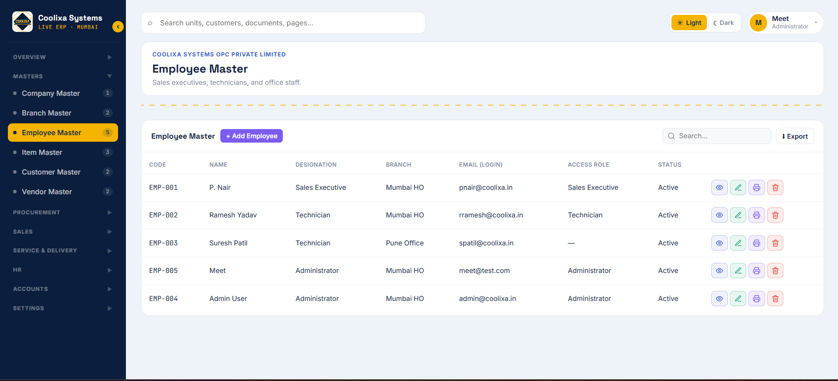The image size is (838, 381).
Task: Collapse the Masters section
Action: tap(63, 76)
